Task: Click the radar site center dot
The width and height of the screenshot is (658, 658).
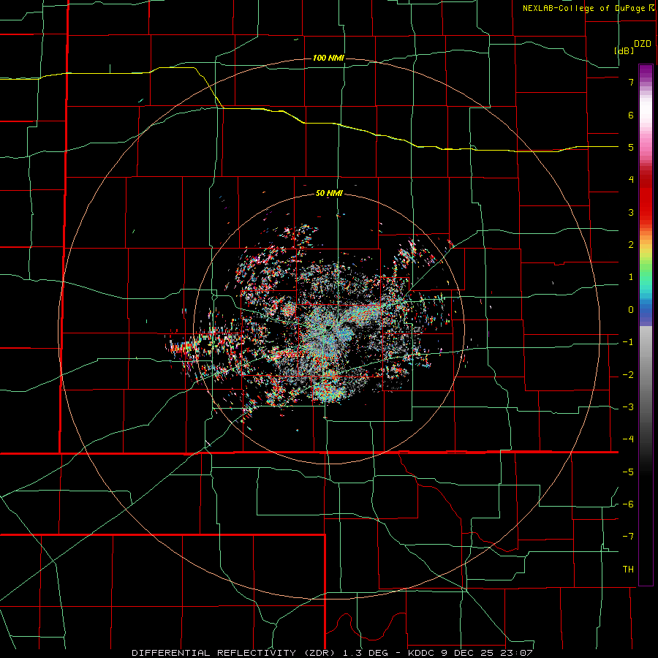Action: pyautogui.click(x=329, y=328)
